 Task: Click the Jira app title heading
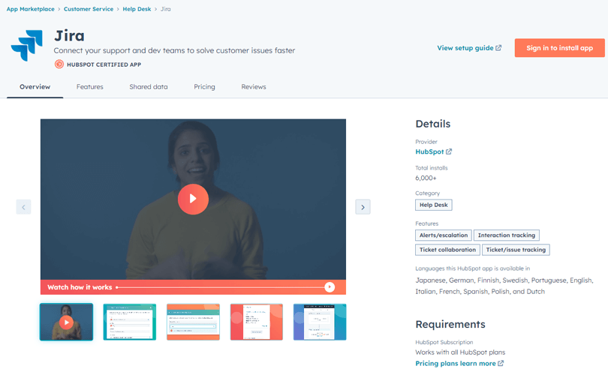click(x=69, y=36)
